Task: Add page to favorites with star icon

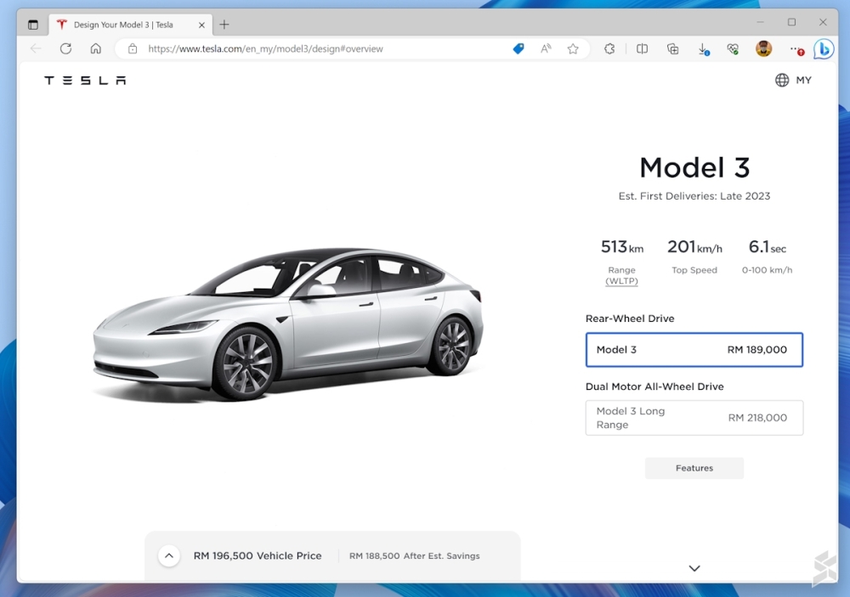Action: 573,49
